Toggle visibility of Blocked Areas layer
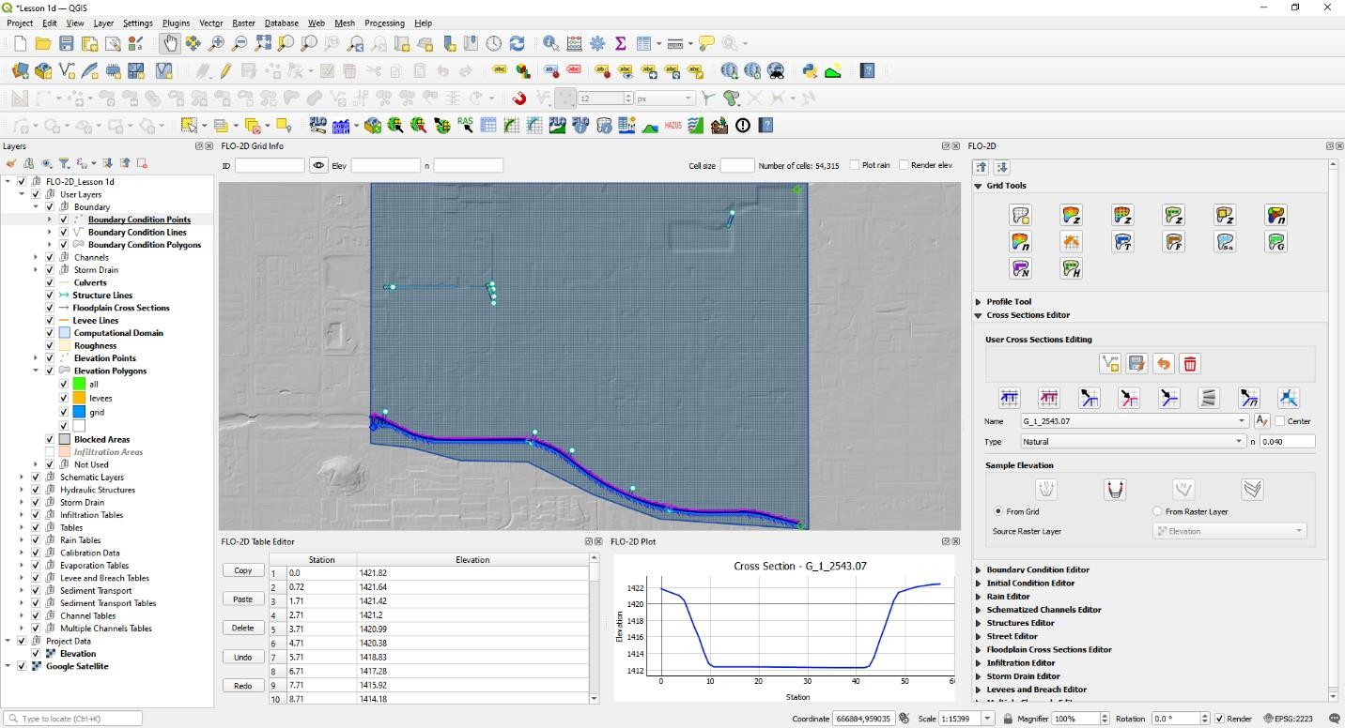Image resolution: width=1345 pixels, height=728 pixels. pos(50,439)
